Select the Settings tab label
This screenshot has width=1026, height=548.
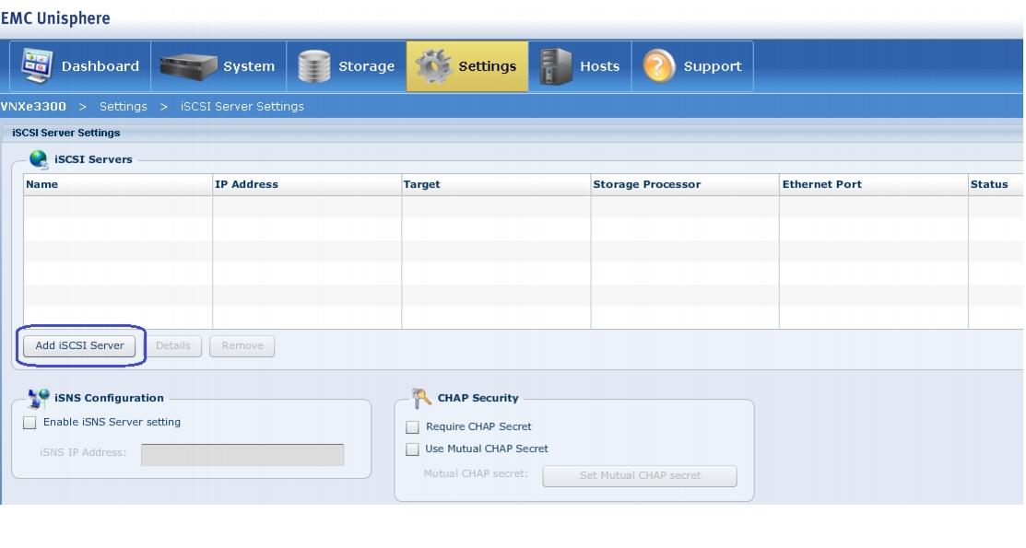[488, 66]
